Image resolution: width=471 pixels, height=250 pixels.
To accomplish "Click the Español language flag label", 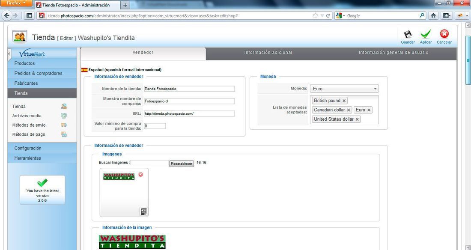I will [121, 70].
